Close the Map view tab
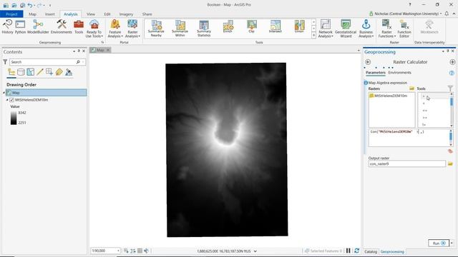The height and width of the screenshot is (257, 458). pos(108,50)
